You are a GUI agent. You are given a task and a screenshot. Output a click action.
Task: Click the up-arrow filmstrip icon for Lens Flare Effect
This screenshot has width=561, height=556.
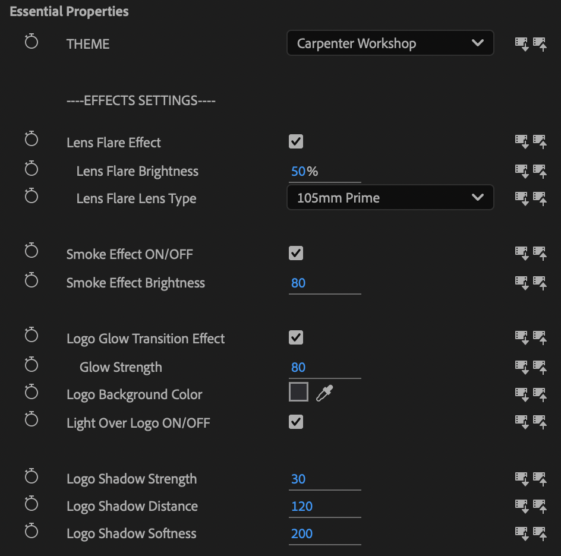tap(540, 142)
